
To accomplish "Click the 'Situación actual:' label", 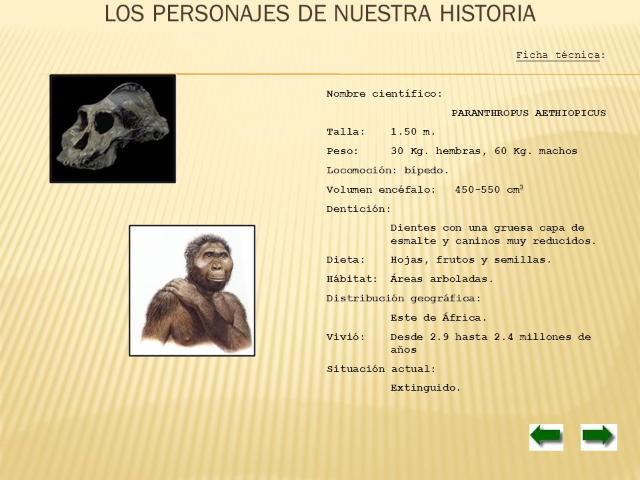I will click(381, 369).
